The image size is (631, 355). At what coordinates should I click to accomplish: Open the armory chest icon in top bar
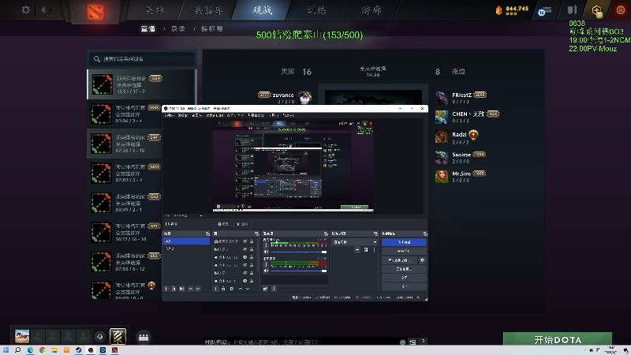[573, 10]
